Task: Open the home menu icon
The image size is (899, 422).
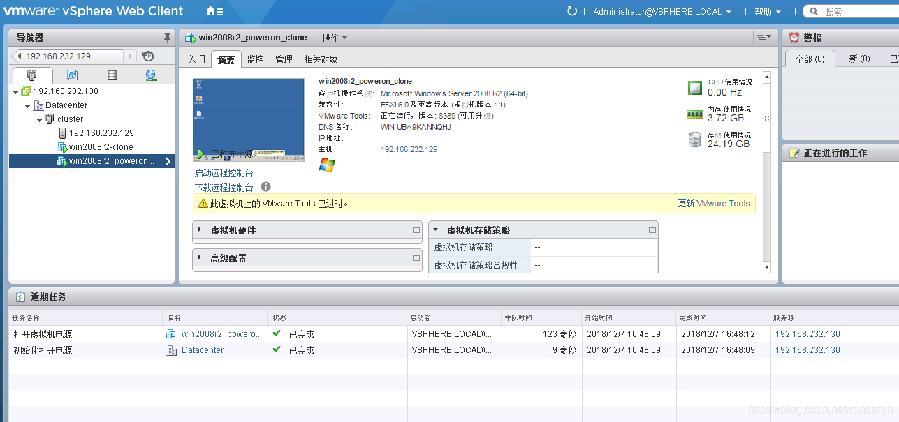Action: point(214,11)
